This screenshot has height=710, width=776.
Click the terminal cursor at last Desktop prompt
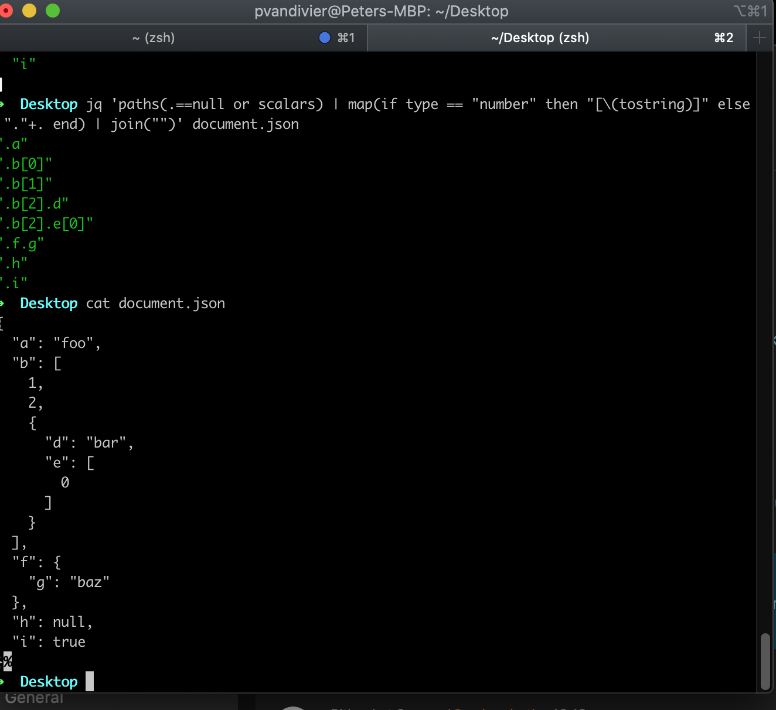point(90,681)
